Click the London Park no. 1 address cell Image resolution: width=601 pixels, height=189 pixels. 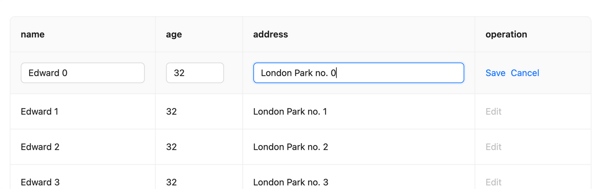tap(290, 112)
